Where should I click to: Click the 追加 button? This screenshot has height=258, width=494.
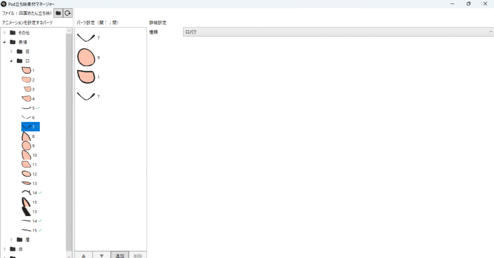point(120,255)
